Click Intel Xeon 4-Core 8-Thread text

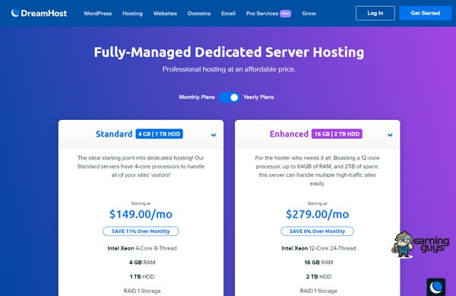point(142,248)
